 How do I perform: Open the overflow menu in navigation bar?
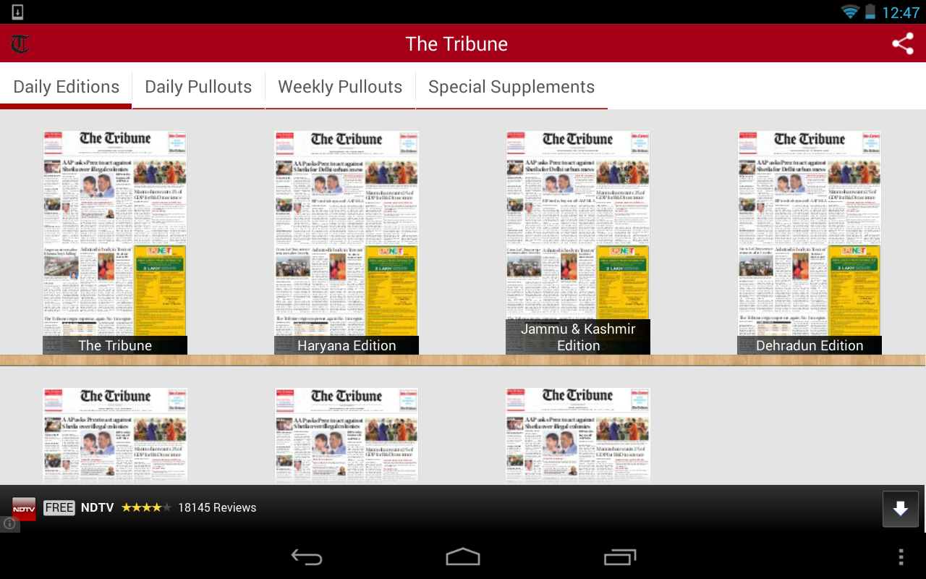pyautogui.click(x=901, y=557)
